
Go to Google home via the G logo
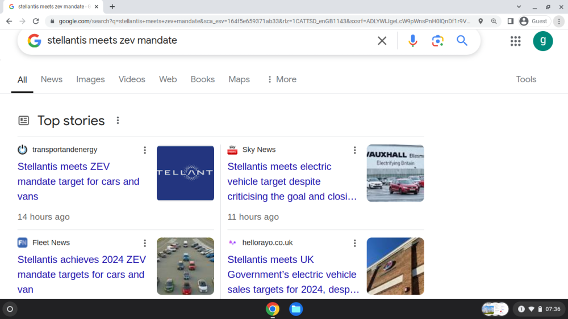pyautogui.click(x=34, y=41)
